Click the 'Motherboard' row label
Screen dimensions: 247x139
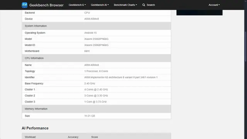point(32,51)
